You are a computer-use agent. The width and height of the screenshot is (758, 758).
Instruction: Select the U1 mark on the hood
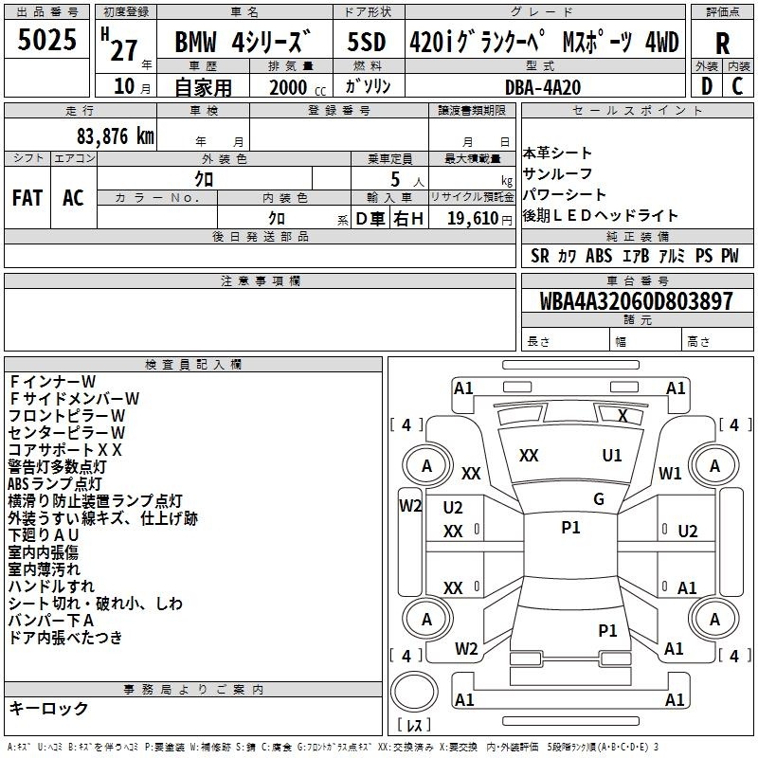(612, 456)
